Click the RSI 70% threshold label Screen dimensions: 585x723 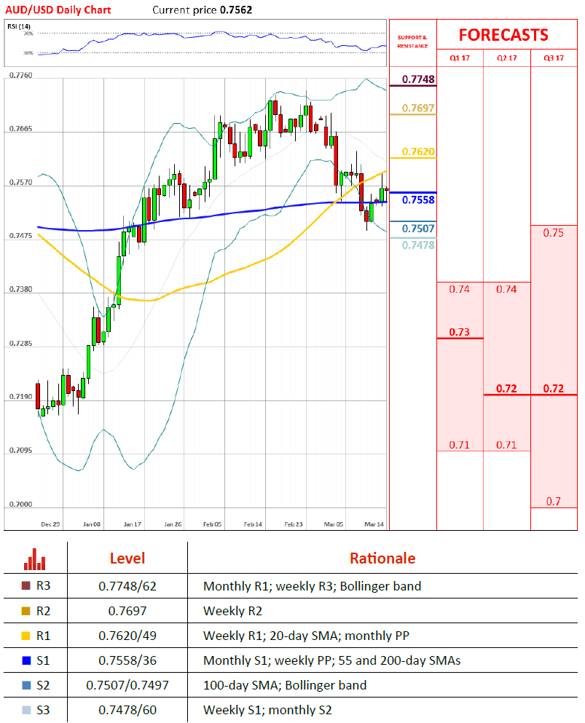point(28,33)
